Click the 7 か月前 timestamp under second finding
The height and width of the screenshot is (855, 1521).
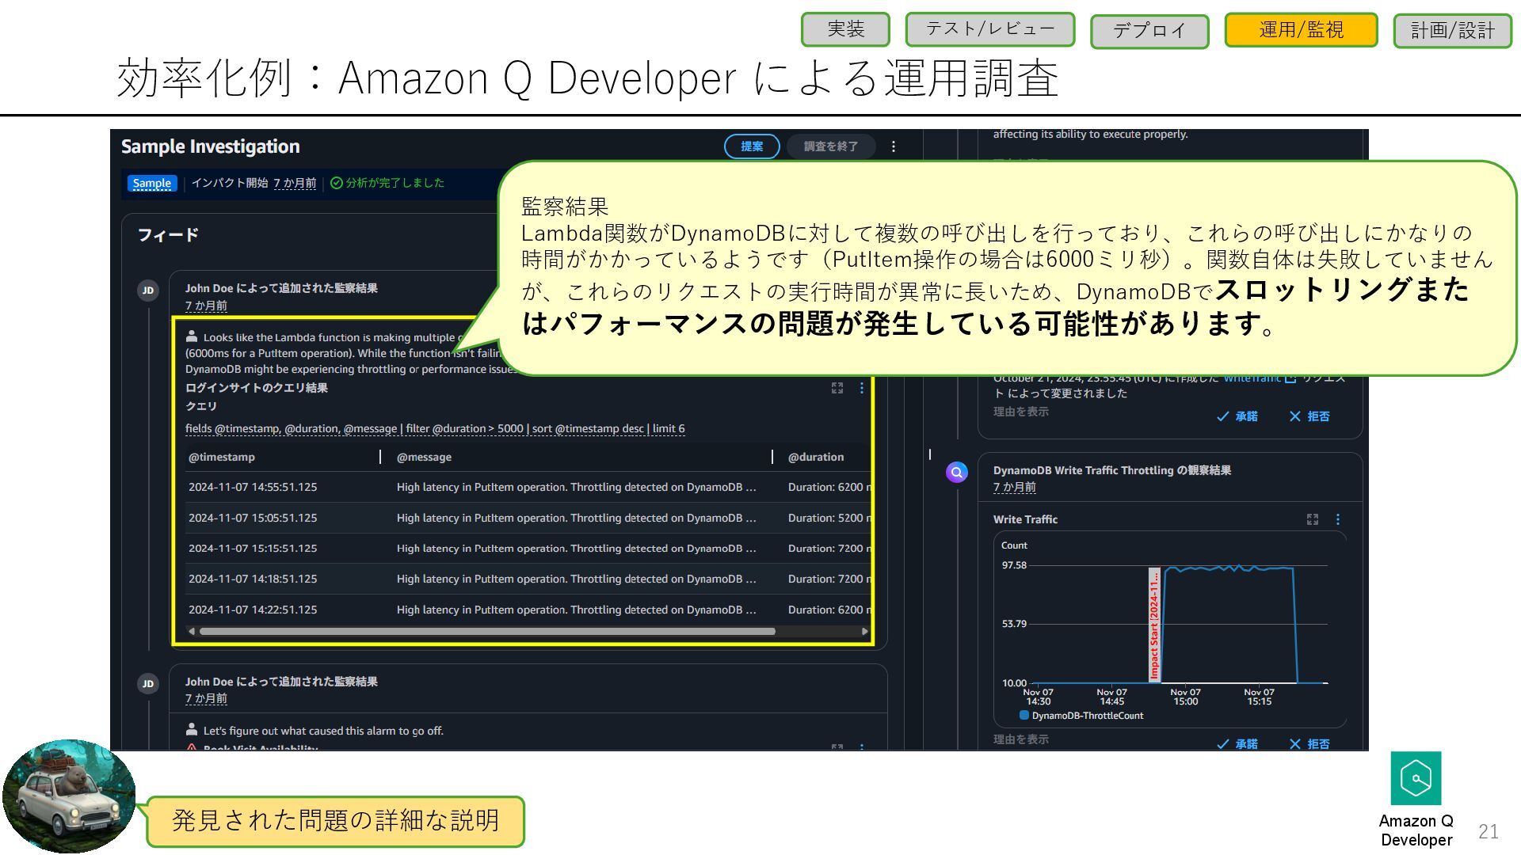206,698
